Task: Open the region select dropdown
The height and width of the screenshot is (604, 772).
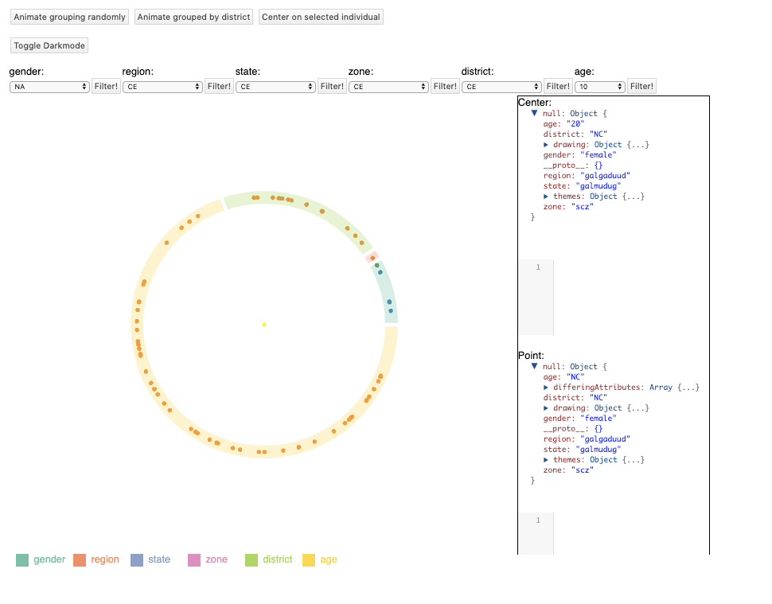Action: click(x=162, y=87)
